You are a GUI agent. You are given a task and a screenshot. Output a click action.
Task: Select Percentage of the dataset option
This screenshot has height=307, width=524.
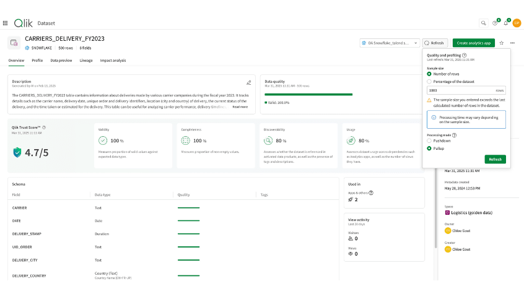click(429, 82)
